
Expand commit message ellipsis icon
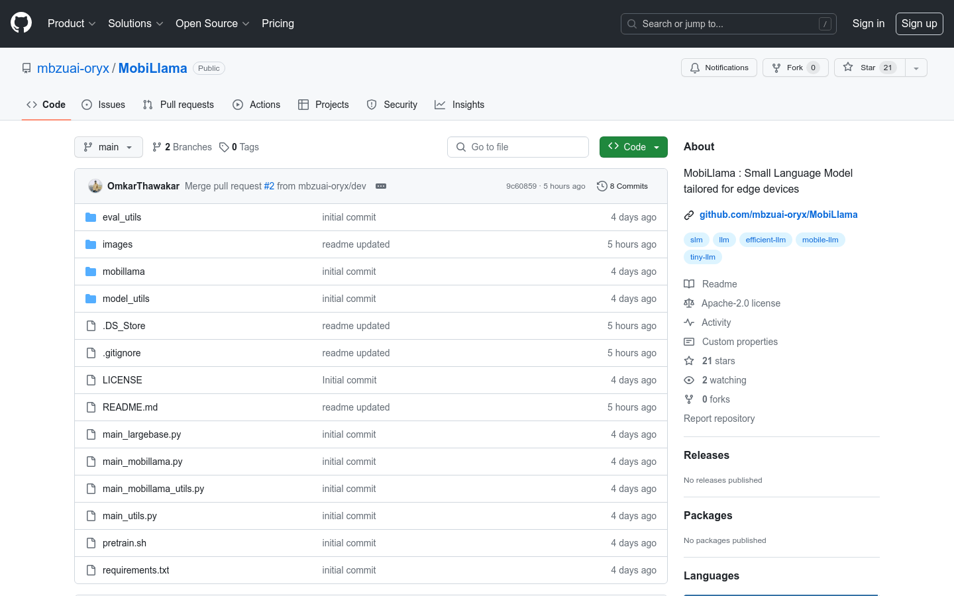pyautogui.click(x=381, y=186)
